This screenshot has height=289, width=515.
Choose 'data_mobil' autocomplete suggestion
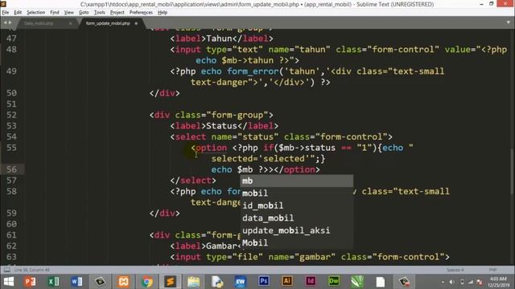pyautogui.click(x=297, y=218)
